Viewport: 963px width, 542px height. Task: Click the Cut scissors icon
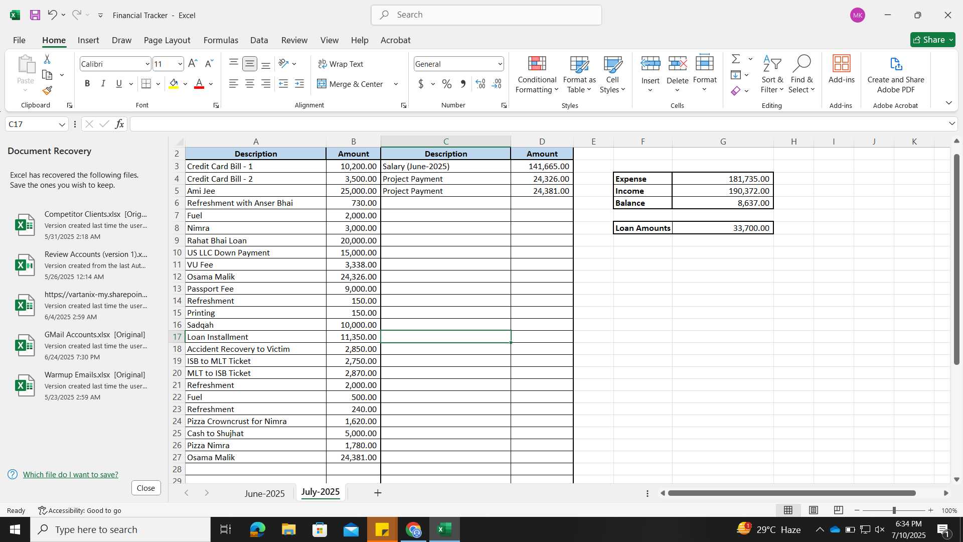[x=47, y=59]
